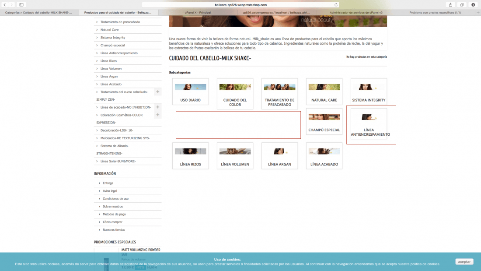
Task: Open 'Línea Argan' in the sidebar
Action: click(x=109, y=76)
